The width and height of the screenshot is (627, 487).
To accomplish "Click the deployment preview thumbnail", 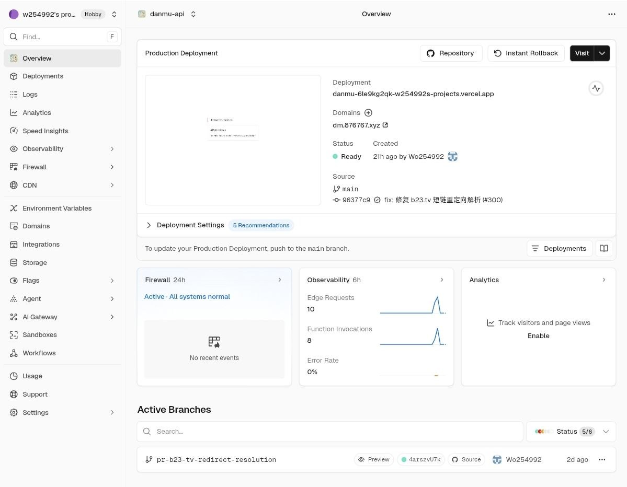I will (x=233, y=140).
